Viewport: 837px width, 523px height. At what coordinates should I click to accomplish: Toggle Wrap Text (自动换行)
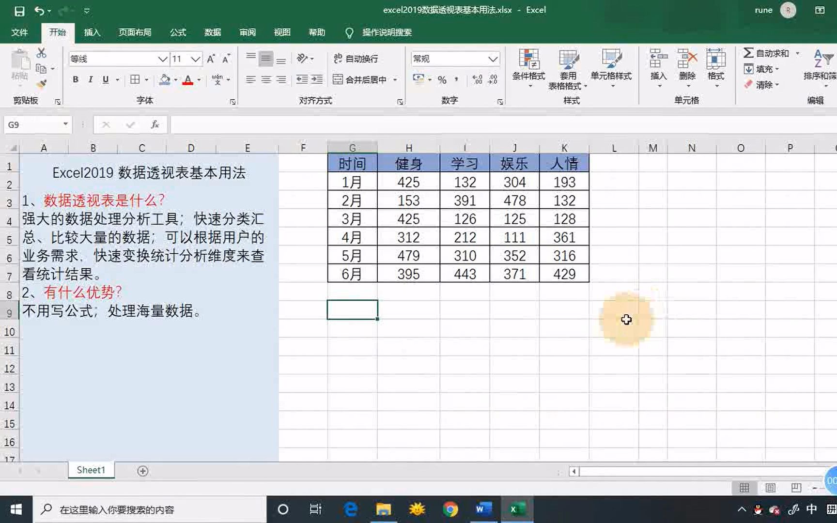356,59
